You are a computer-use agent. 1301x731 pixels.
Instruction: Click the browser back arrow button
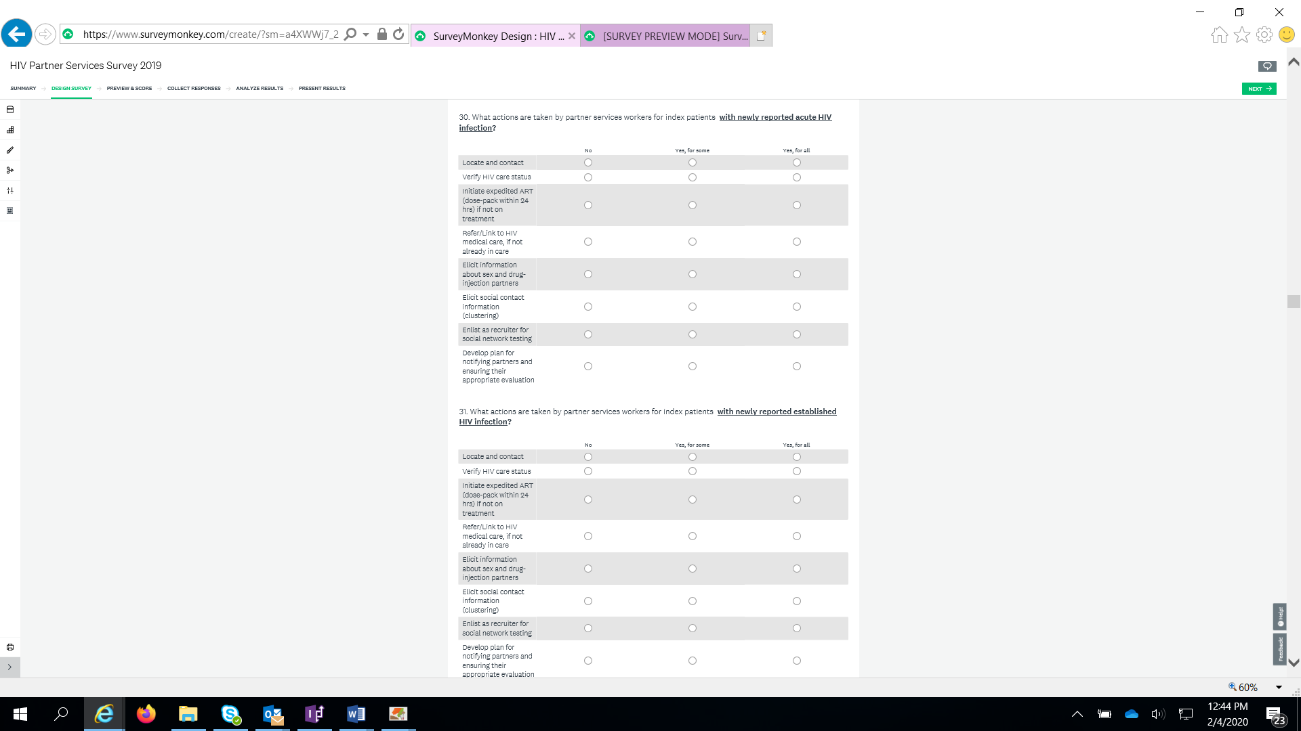tap(17, 34)
